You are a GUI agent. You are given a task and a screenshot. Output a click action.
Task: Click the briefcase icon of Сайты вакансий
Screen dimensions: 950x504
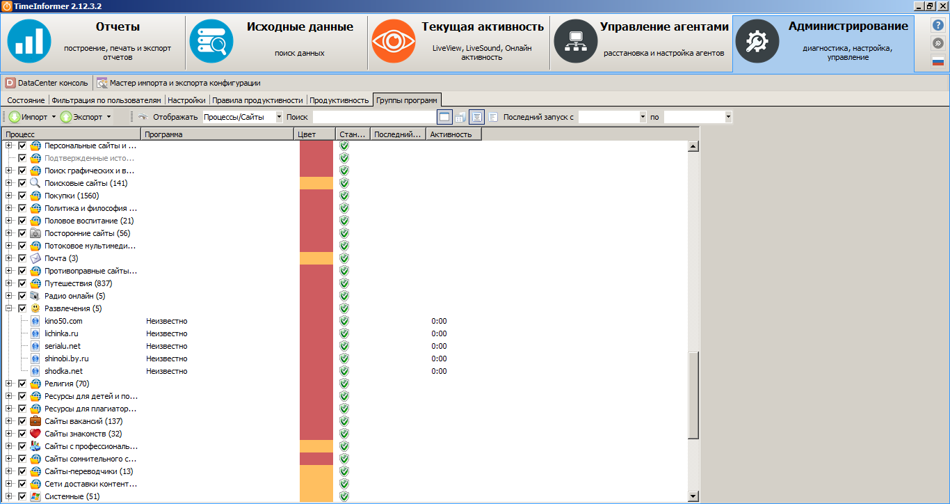click(x=35, y=421)
